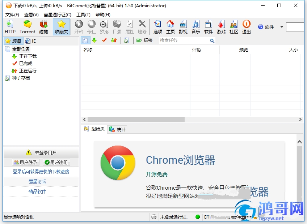This screenshot has width=307, height=224.
Task: Click 未登录通行证 in the status bar
Action: (174, 217)
